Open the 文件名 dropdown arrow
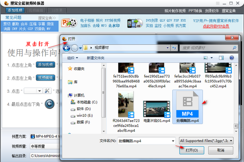The height and width of the screenshot is (162, 244). pyautogui.click(x=173, y=141)
